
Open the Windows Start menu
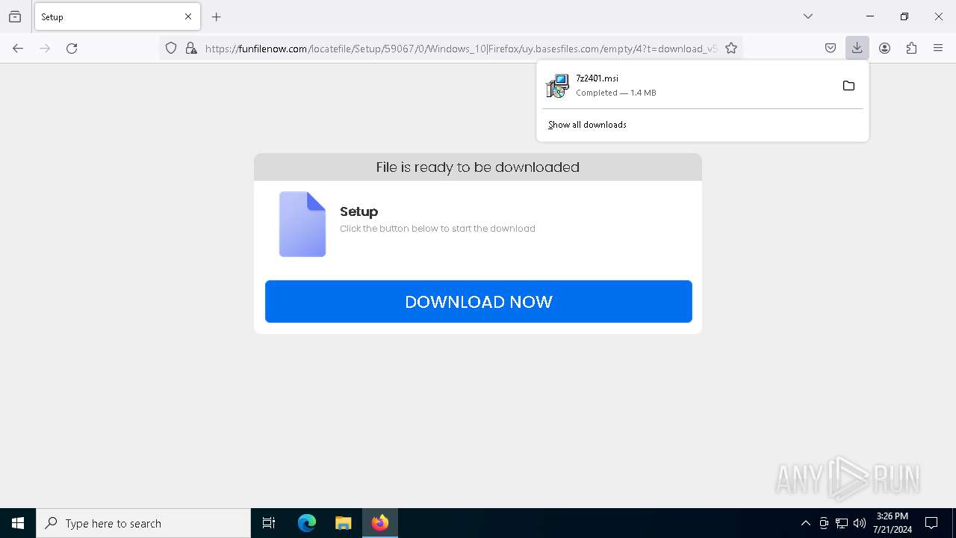[18, 523]
